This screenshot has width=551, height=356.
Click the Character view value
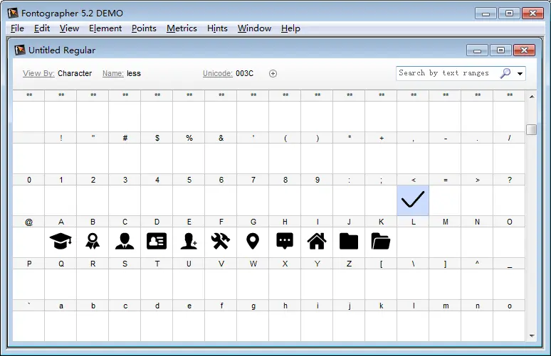pos(75,73)
